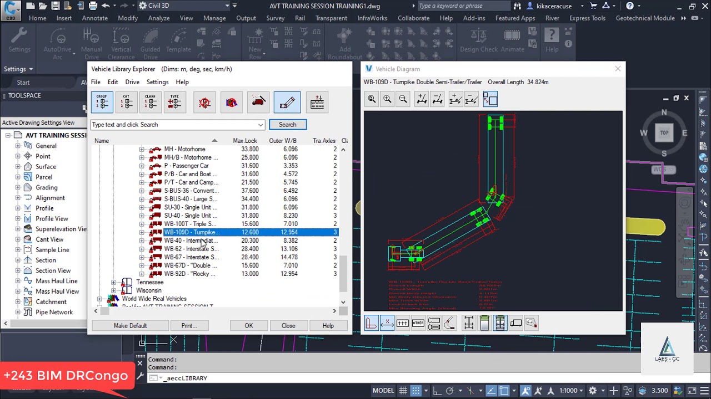Increase articulation angle in Vehicle Diagram

(455, 99)
